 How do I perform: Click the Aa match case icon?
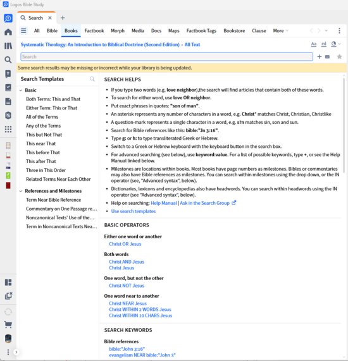pyautogui.click(x=314, y=44)
